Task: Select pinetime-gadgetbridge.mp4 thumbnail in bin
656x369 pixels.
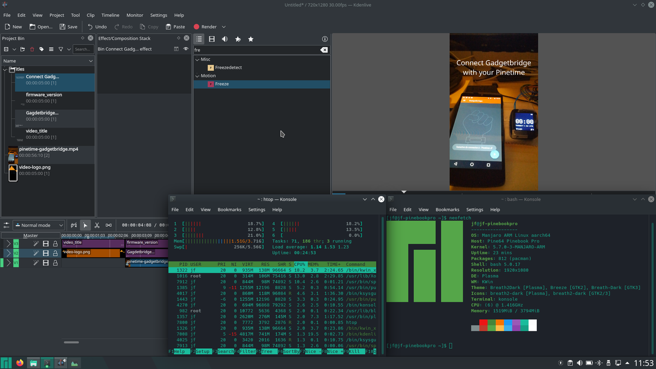Action: coord(13,155)
